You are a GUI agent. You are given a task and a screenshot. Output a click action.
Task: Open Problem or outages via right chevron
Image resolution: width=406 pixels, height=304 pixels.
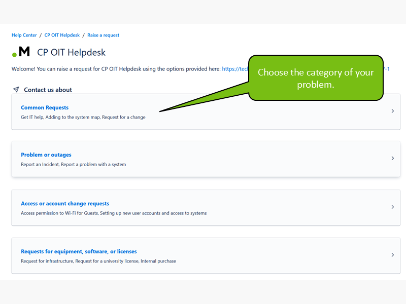tap(392, 158)
